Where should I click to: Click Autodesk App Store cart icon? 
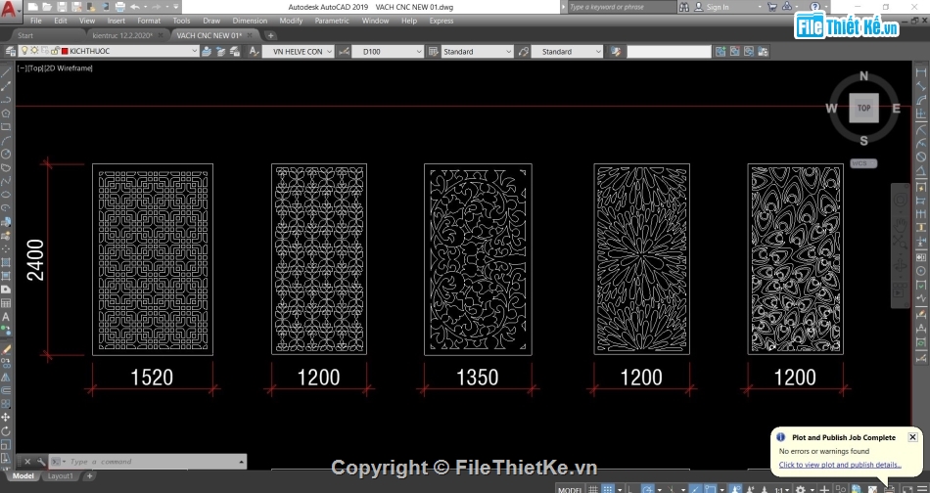pyautogui.click(x=771, y=7)
